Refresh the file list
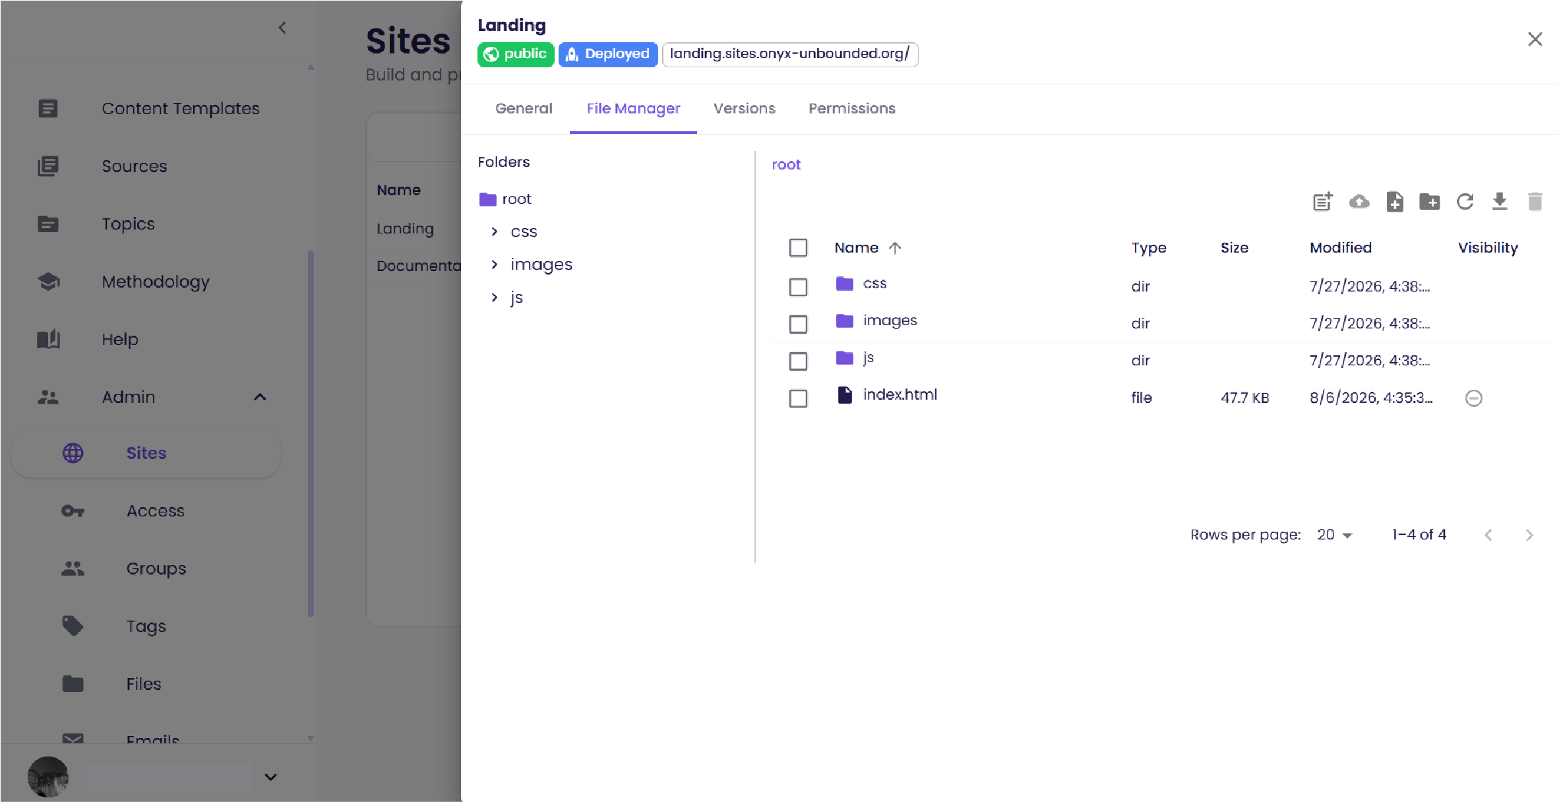The image size is (1559, 802). tap(1465, 201)
